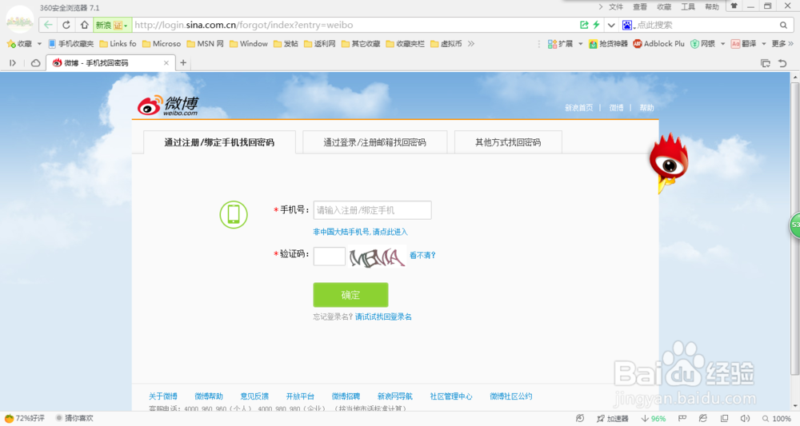Open a new tab with the plus button

(x=183, y=62)
